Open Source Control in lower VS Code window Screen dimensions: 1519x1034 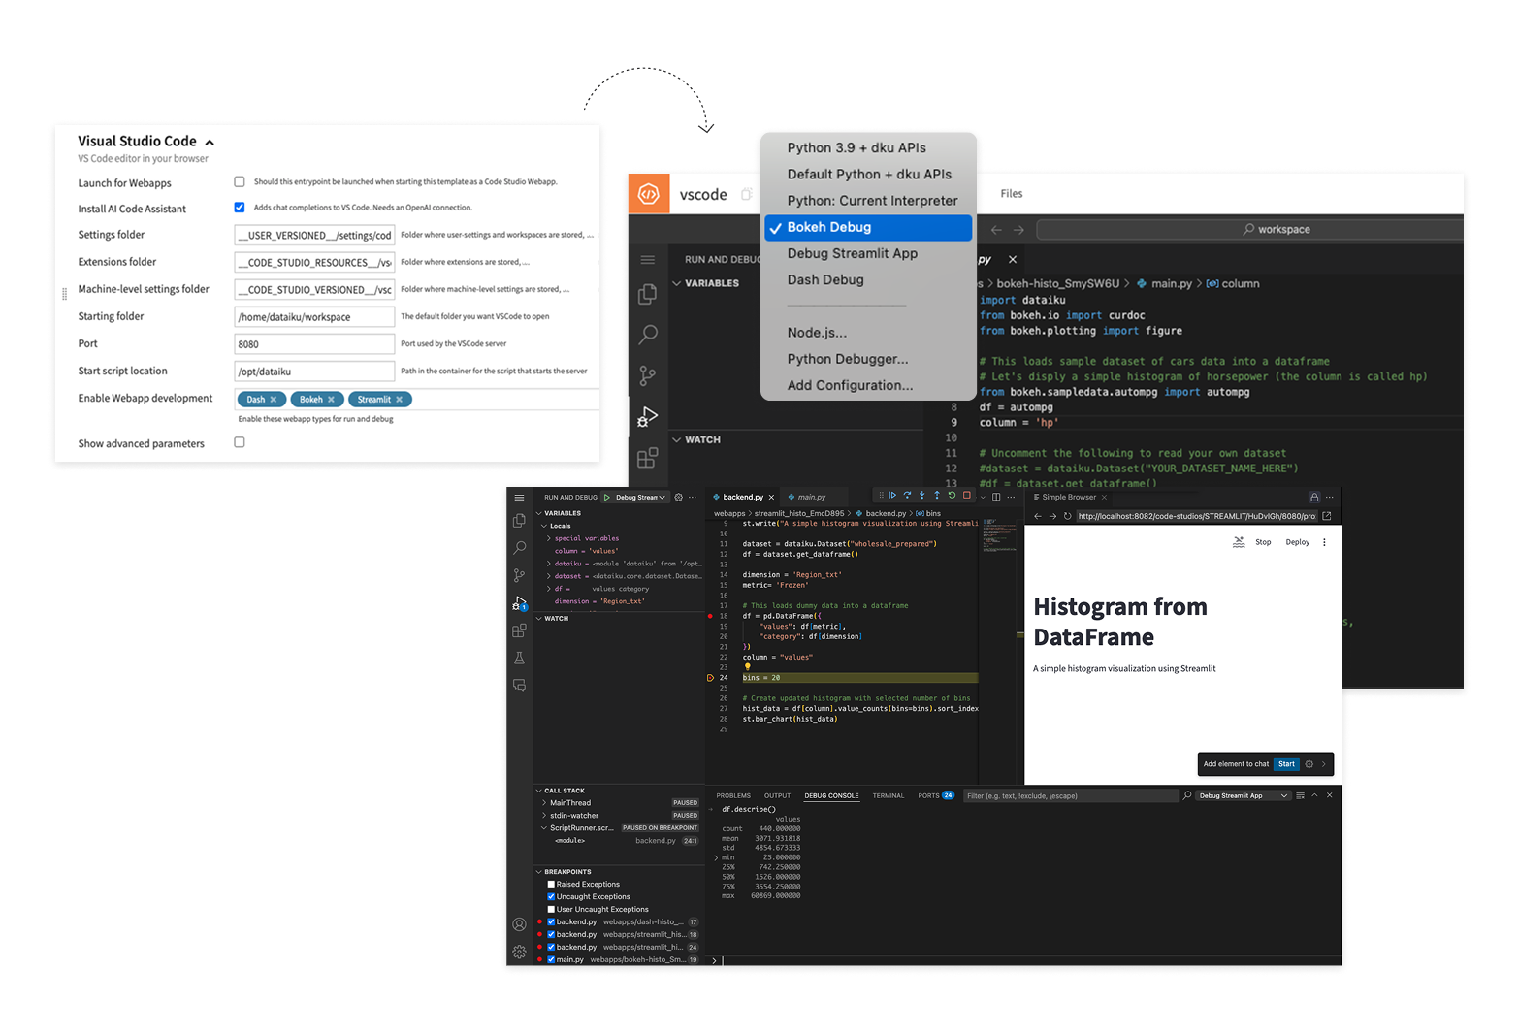tap(520, 575)
